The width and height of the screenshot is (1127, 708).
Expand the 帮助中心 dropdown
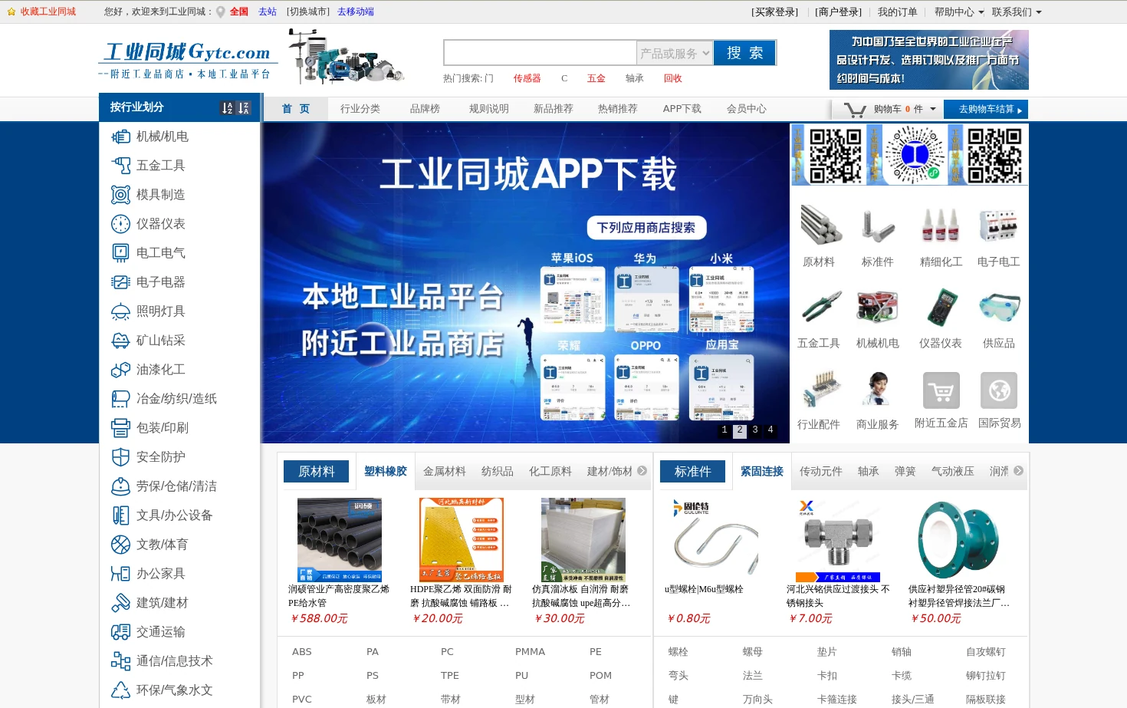[981, 12]
